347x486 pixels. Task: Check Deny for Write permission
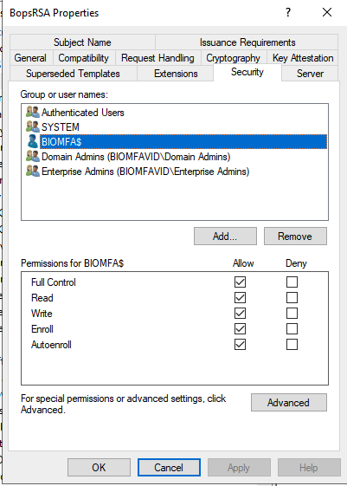[x=292, y=314]
